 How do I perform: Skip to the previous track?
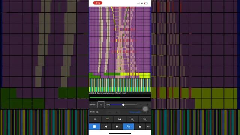coord(106,127)
